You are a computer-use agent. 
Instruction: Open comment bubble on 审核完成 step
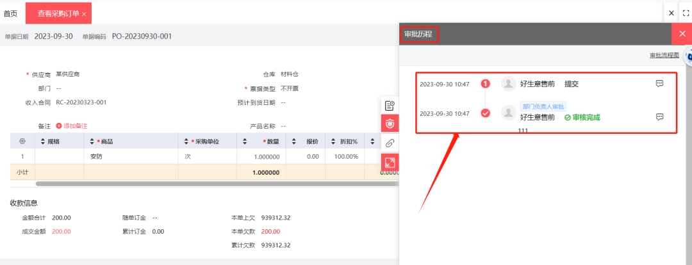(x=660, y=117)
